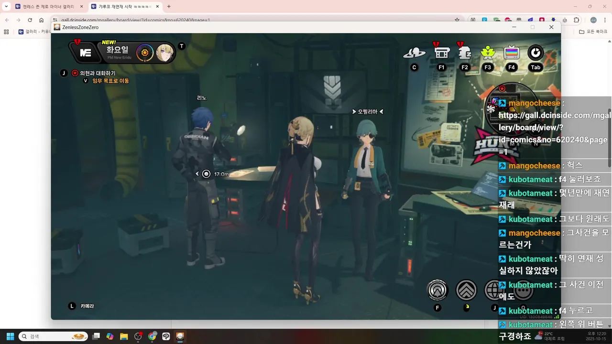Open the 갤러리 - 커뮤니티 bookmark
The height and width of the screenshot is (344, 612).
[34, 32]
